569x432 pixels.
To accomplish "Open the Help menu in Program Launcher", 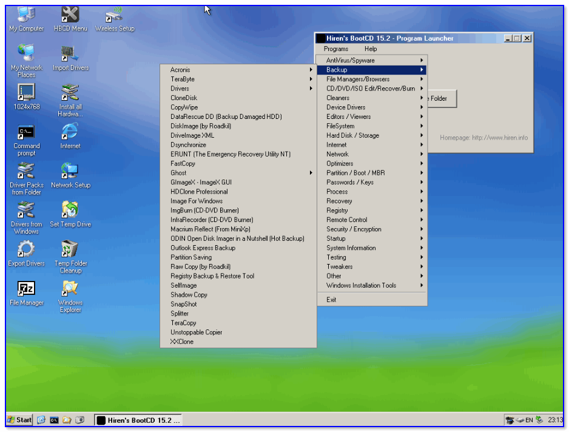I will click(371, 49).
